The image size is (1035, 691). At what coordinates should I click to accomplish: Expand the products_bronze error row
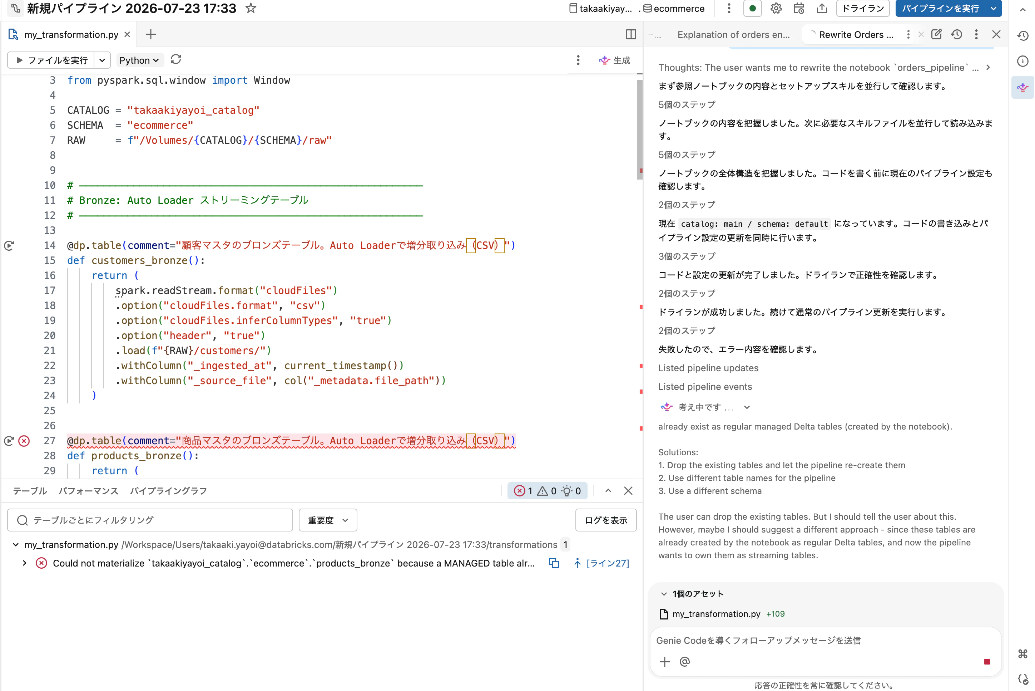click(25, 563)
